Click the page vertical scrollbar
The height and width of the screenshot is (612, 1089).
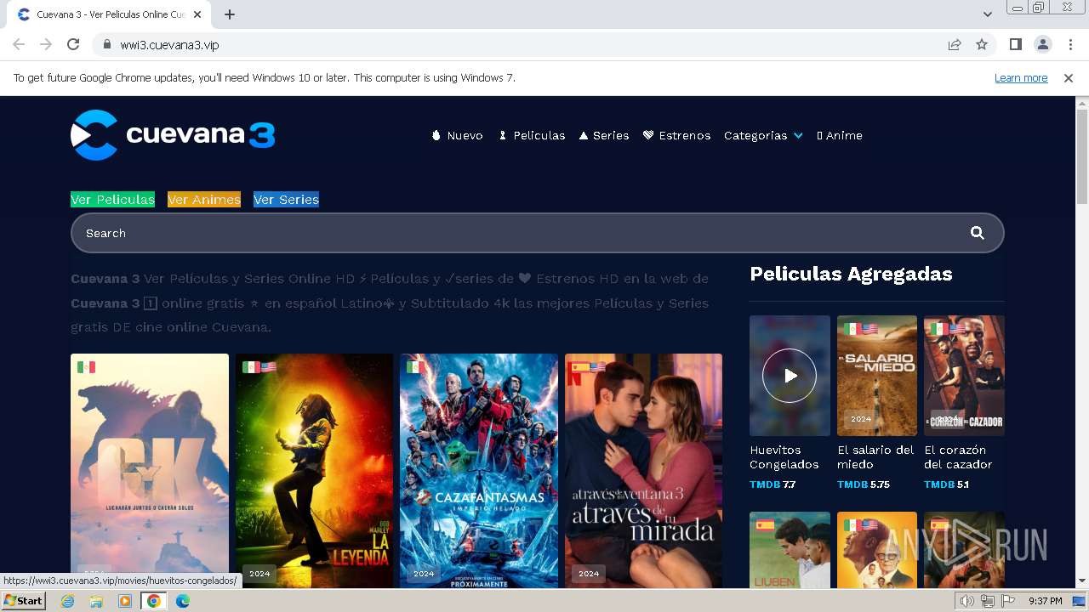point(1082,157)
